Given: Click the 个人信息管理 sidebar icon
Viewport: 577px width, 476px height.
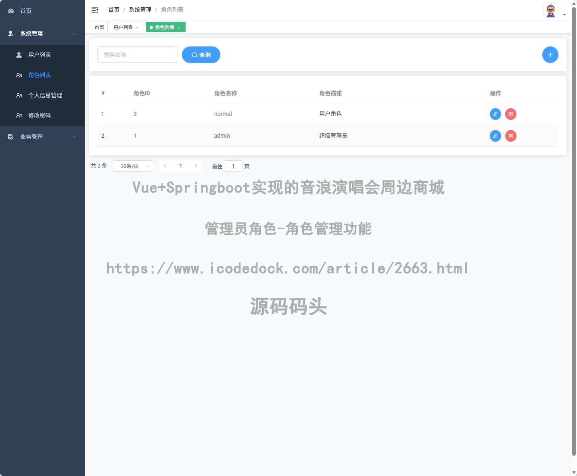Looking at the screenshot, I should coord(19,95).
